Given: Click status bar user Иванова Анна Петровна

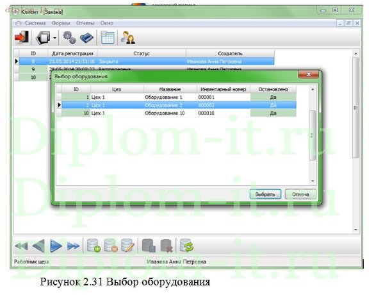Looking at the screenshot, I should [x=177, y=262].
